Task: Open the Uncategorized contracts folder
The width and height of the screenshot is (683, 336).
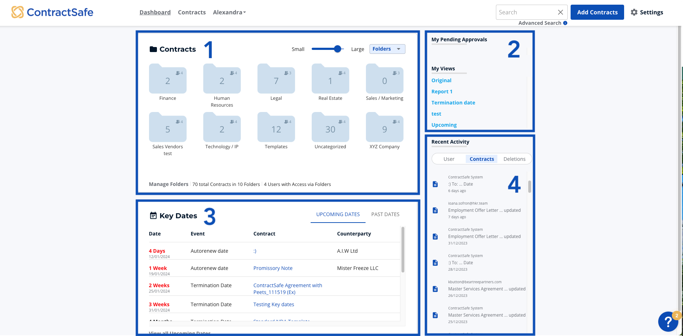Action: pos(330,127)
